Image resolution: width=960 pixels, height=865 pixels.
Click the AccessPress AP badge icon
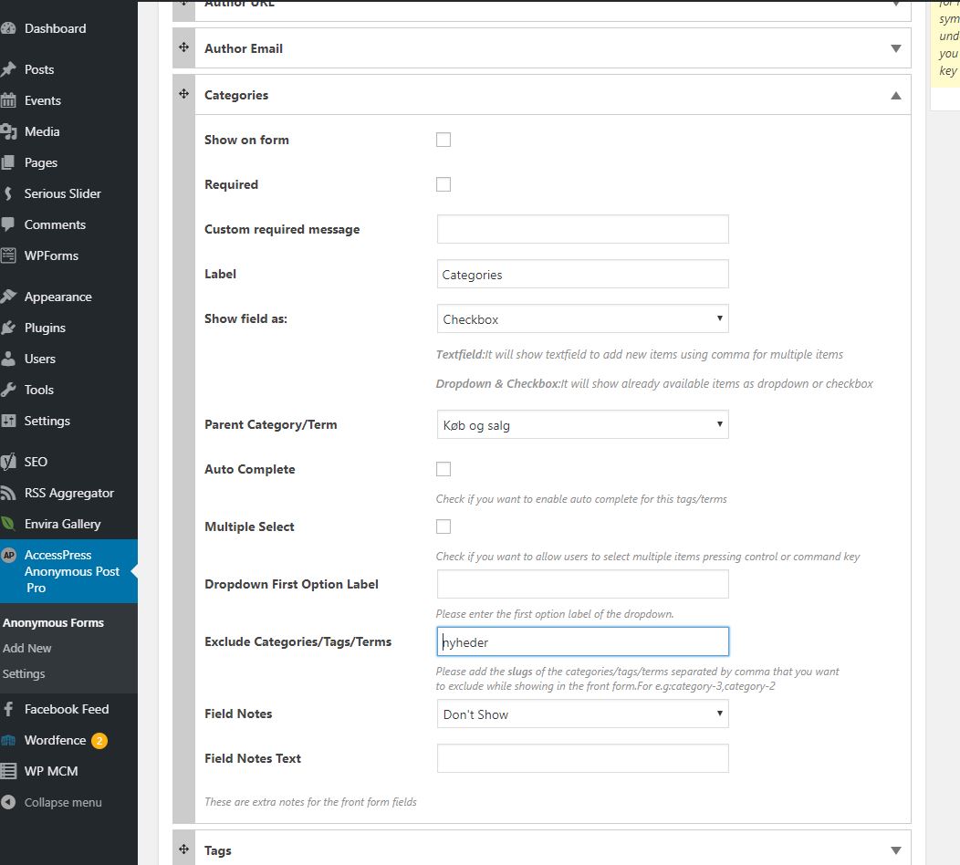coord(8,556)
